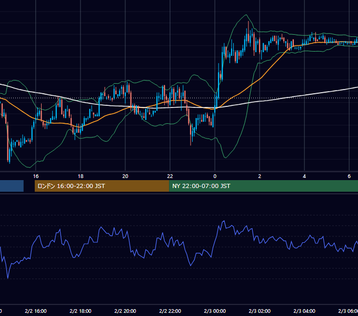This screenshot has height=316, width=358.
Task: Click the 4 hour label on price chart axis
Action: coord(304,176)
